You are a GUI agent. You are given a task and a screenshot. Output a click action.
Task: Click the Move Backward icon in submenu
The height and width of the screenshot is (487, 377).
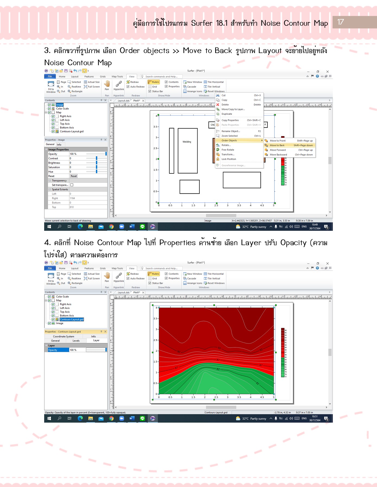coord(266,155)
